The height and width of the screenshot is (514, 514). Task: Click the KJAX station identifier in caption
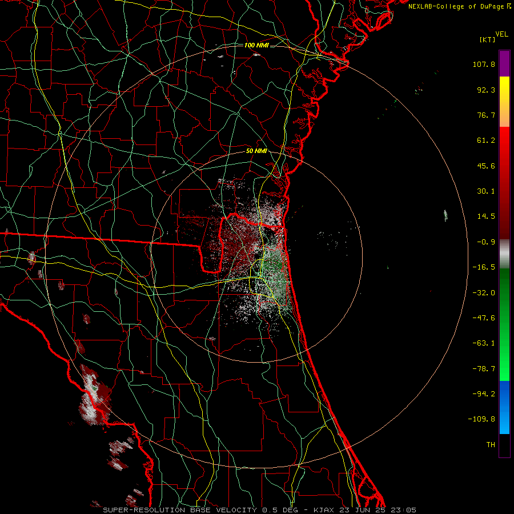coord(324,510)
